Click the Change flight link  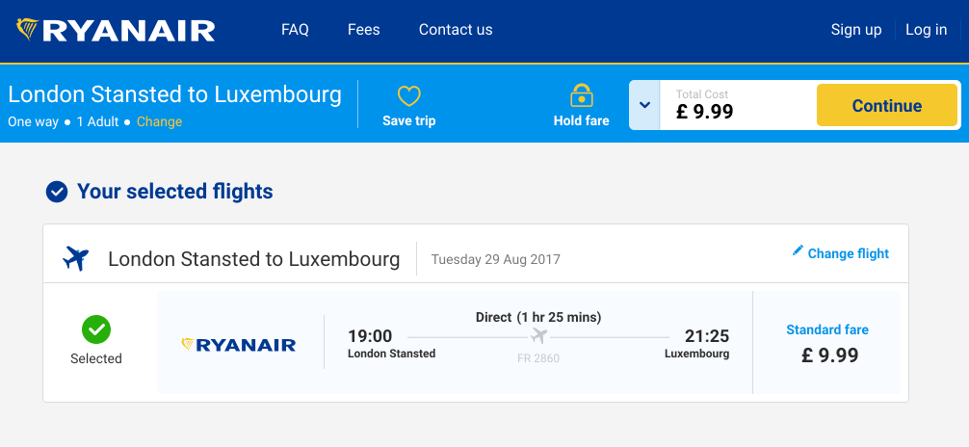848,253
